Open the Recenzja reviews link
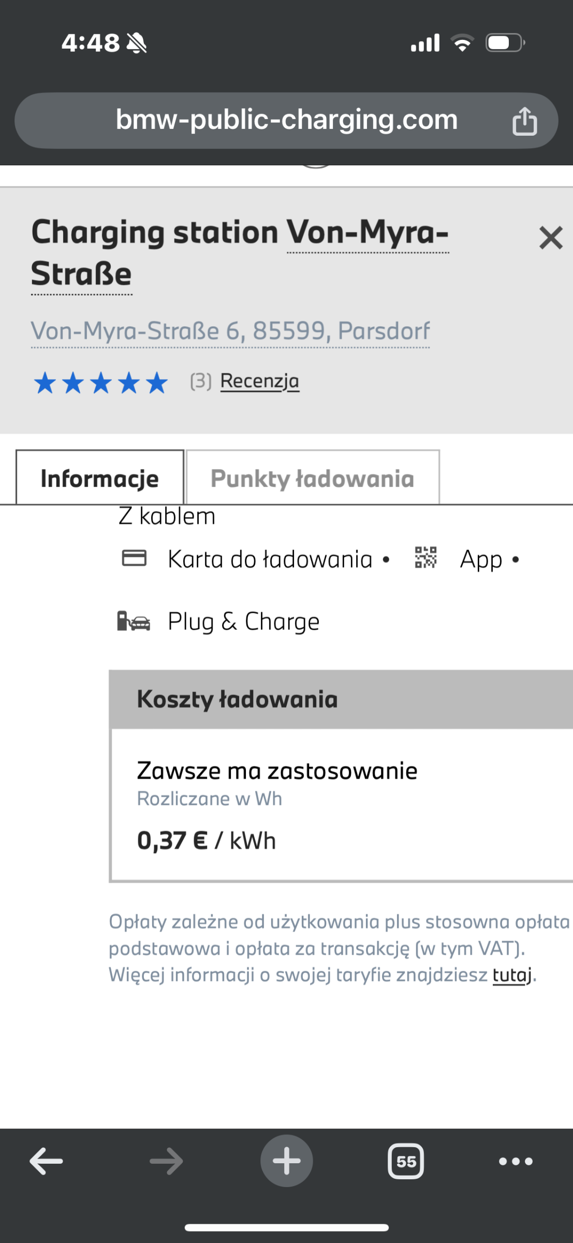Image resolution: width=573 pixels, height=1243 pixels. click(x=260, y=381)
